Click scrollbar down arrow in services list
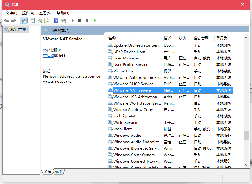 (246, 165)
